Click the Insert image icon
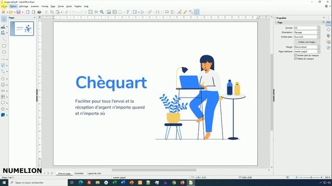332x186 pixels. point(109,12)
